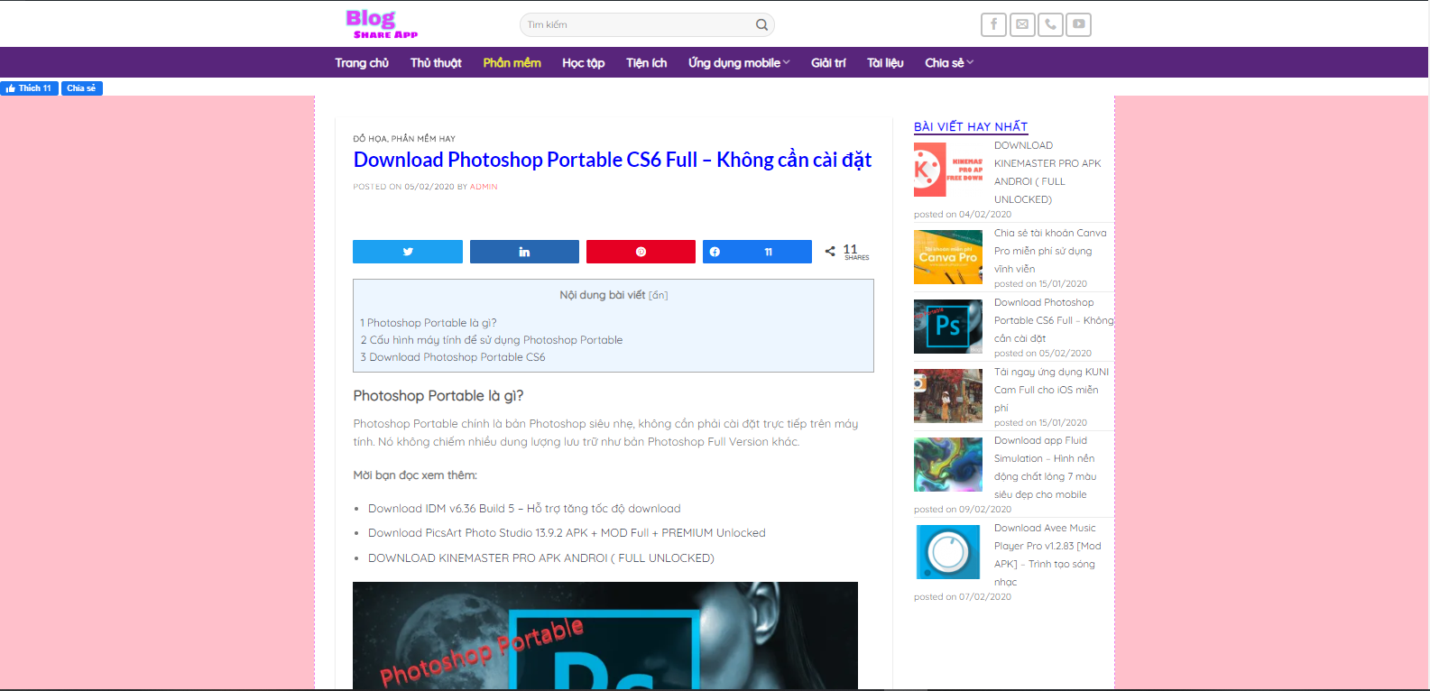Open the YouTube header icon

click(1078, 24)
